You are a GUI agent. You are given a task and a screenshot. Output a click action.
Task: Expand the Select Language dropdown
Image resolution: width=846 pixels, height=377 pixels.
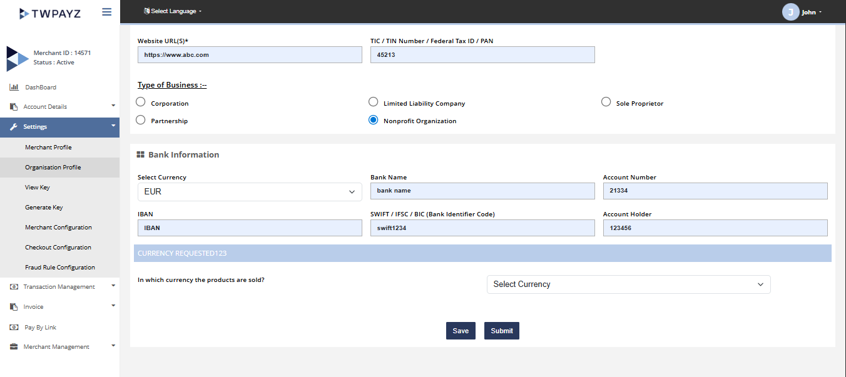coord(173,11)
